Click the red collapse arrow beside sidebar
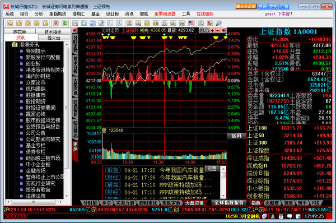 pos(75,30)
